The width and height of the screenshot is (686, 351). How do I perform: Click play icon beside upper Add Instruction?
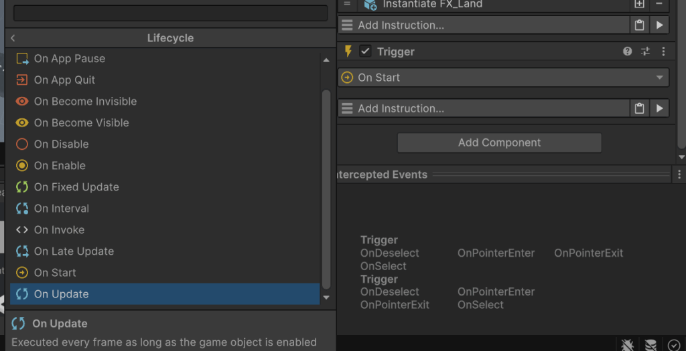[x=659, y=25]
